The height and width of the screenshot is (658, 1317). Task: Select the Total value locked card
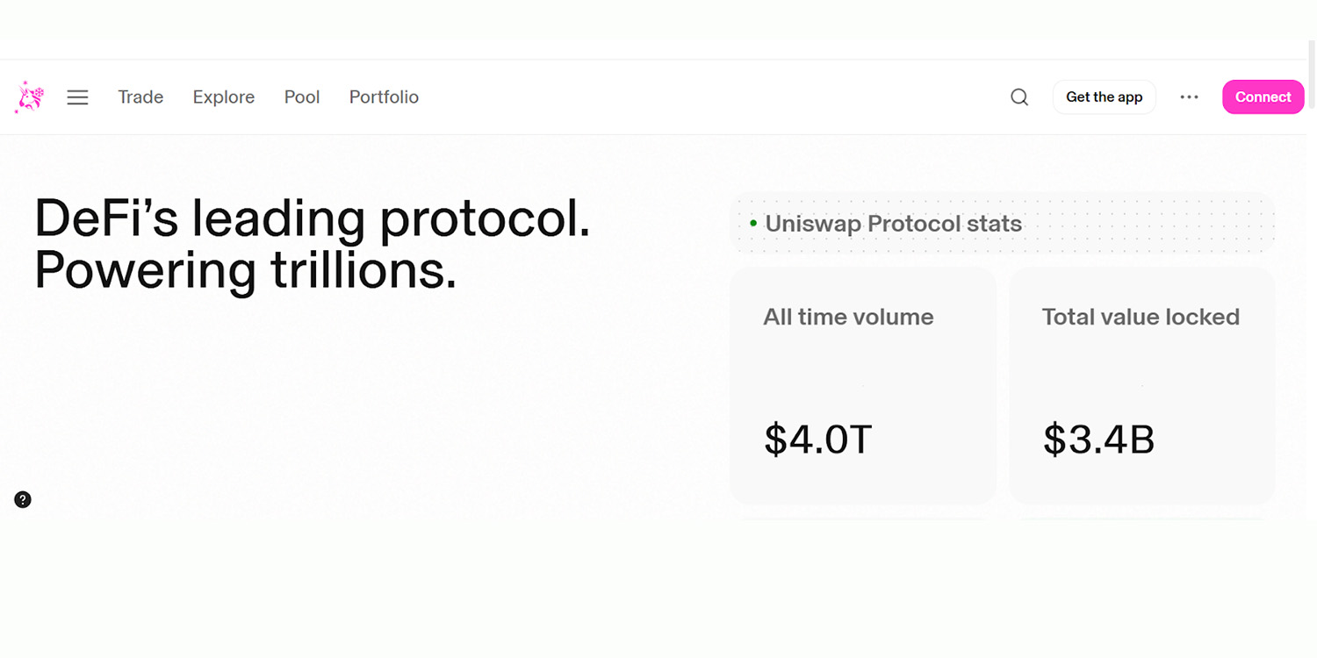coord(1141,386)
